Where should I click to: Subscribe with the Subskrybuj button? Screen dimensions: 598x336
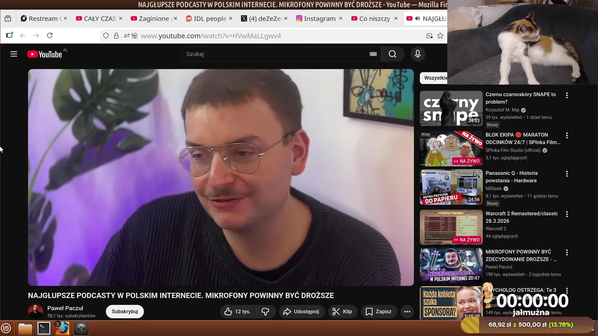coord(125,312)
